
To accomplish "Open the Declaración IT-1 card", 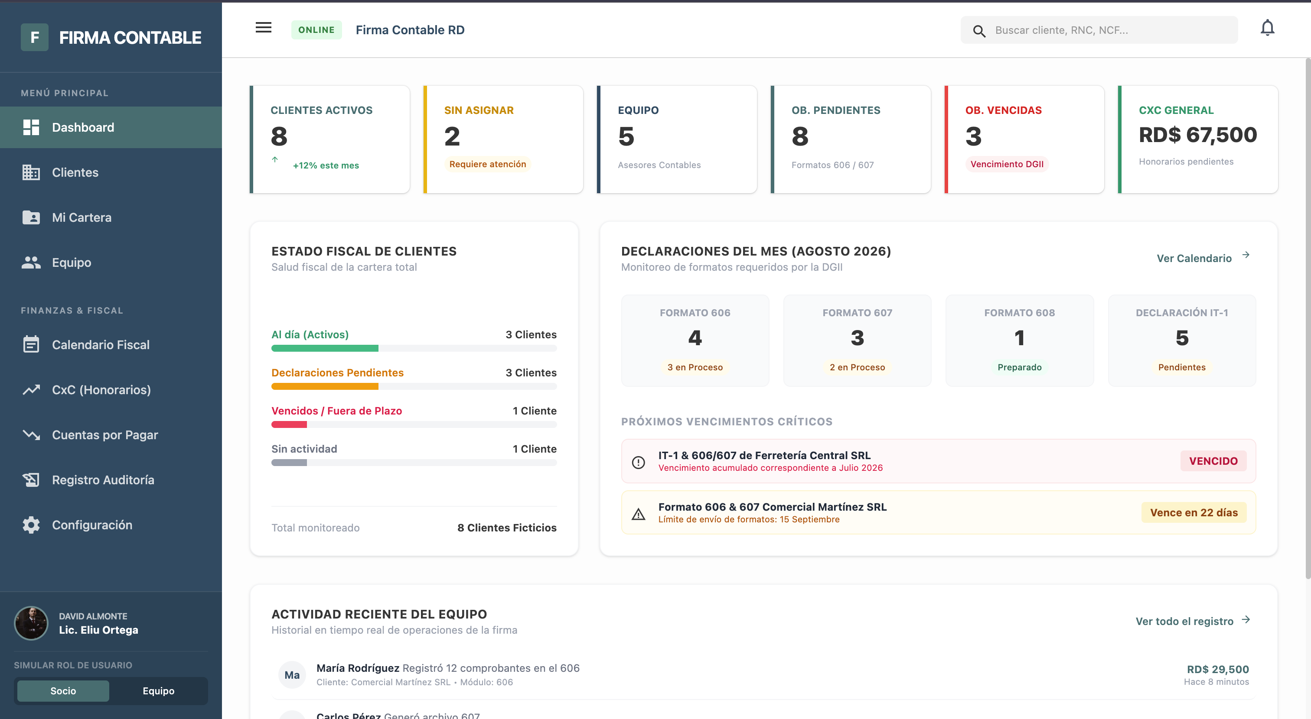I will 1182,341.
